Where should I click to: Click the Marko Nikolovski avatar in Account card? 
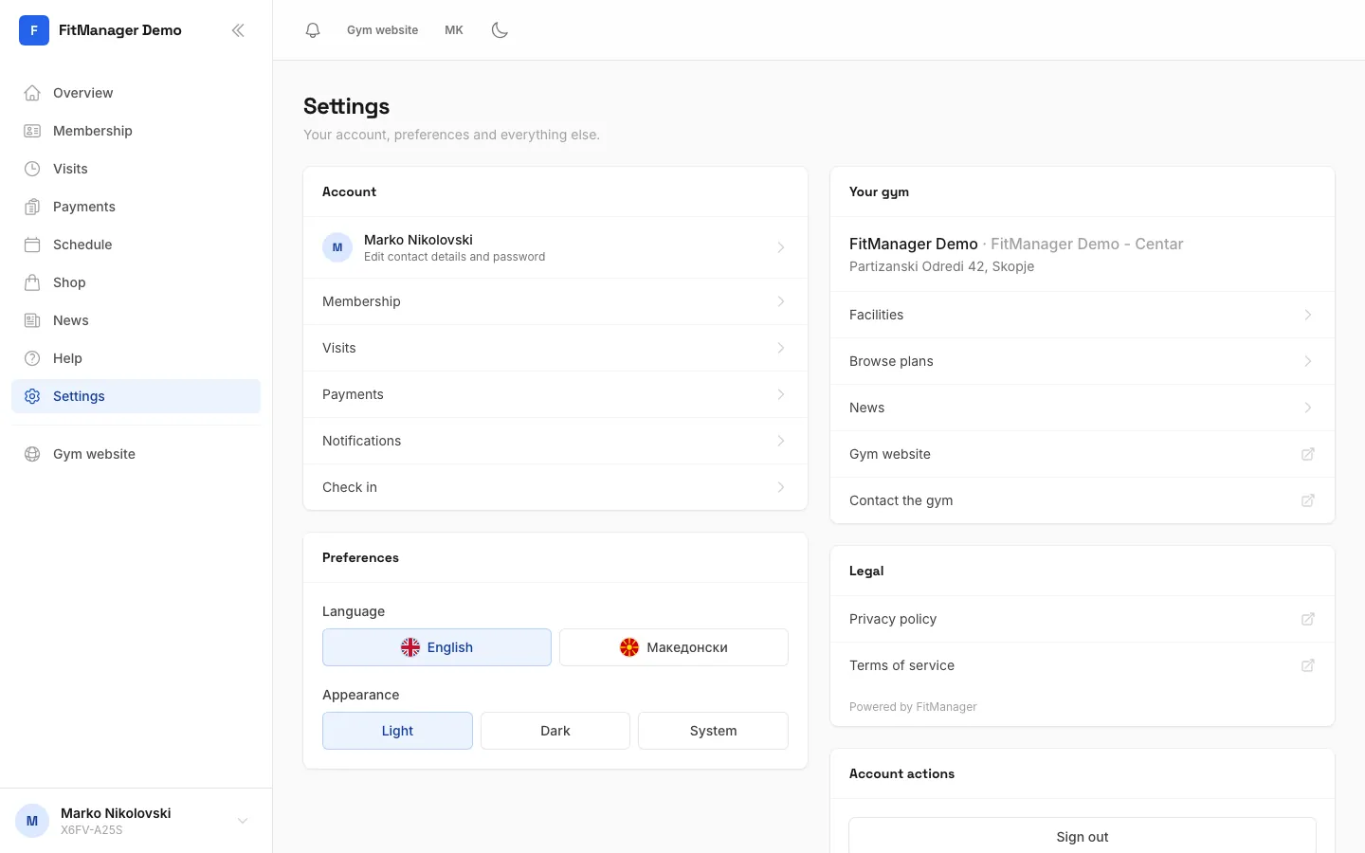tap(337, 247)
